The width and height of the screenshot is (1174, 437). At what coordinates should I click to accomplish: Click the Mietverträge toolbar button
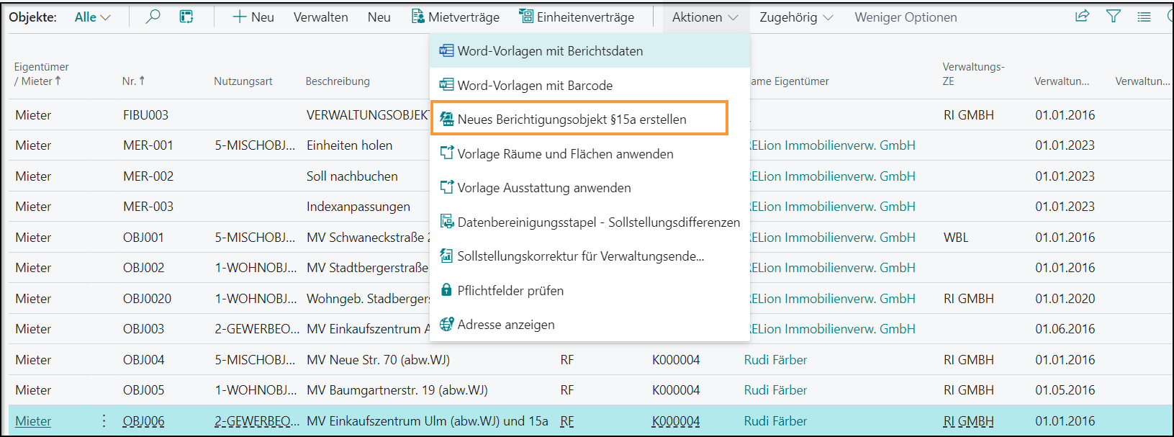[x=456, y=17]
